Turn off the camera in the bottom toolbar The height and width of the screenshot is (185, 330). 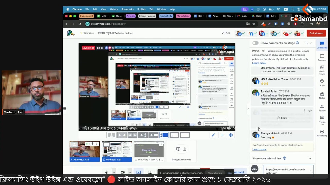coord(123,172)
